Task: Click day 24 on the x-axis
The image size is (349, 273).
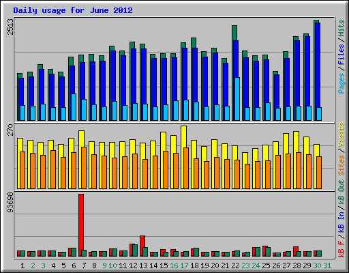Action: point(256,265)
